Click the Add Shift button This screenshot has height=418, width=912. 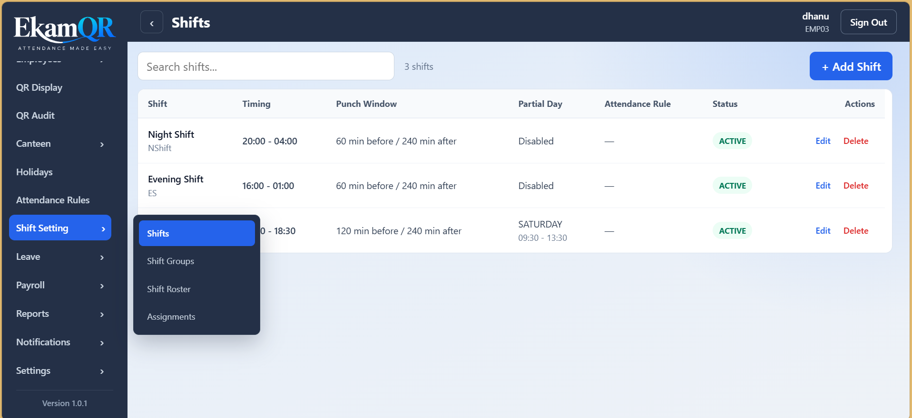(851, 66)
